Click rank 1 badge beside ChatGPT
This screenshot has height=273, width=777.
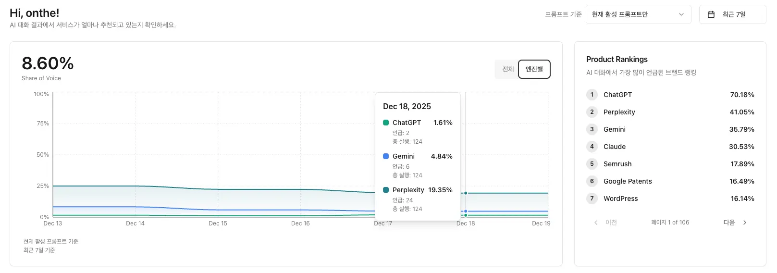pyautogui.click(x=592, y=95)
